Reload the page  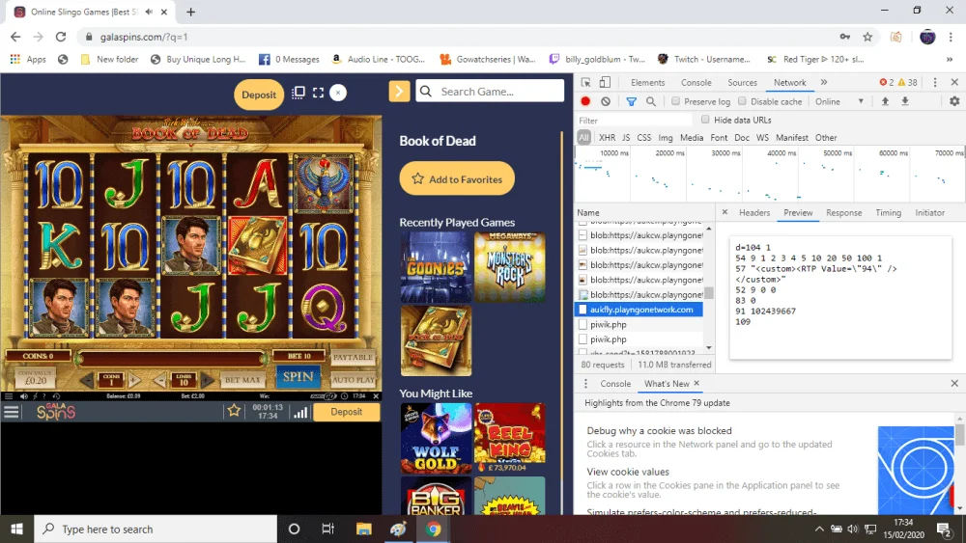pyautogui.click(x=60, y=37)
